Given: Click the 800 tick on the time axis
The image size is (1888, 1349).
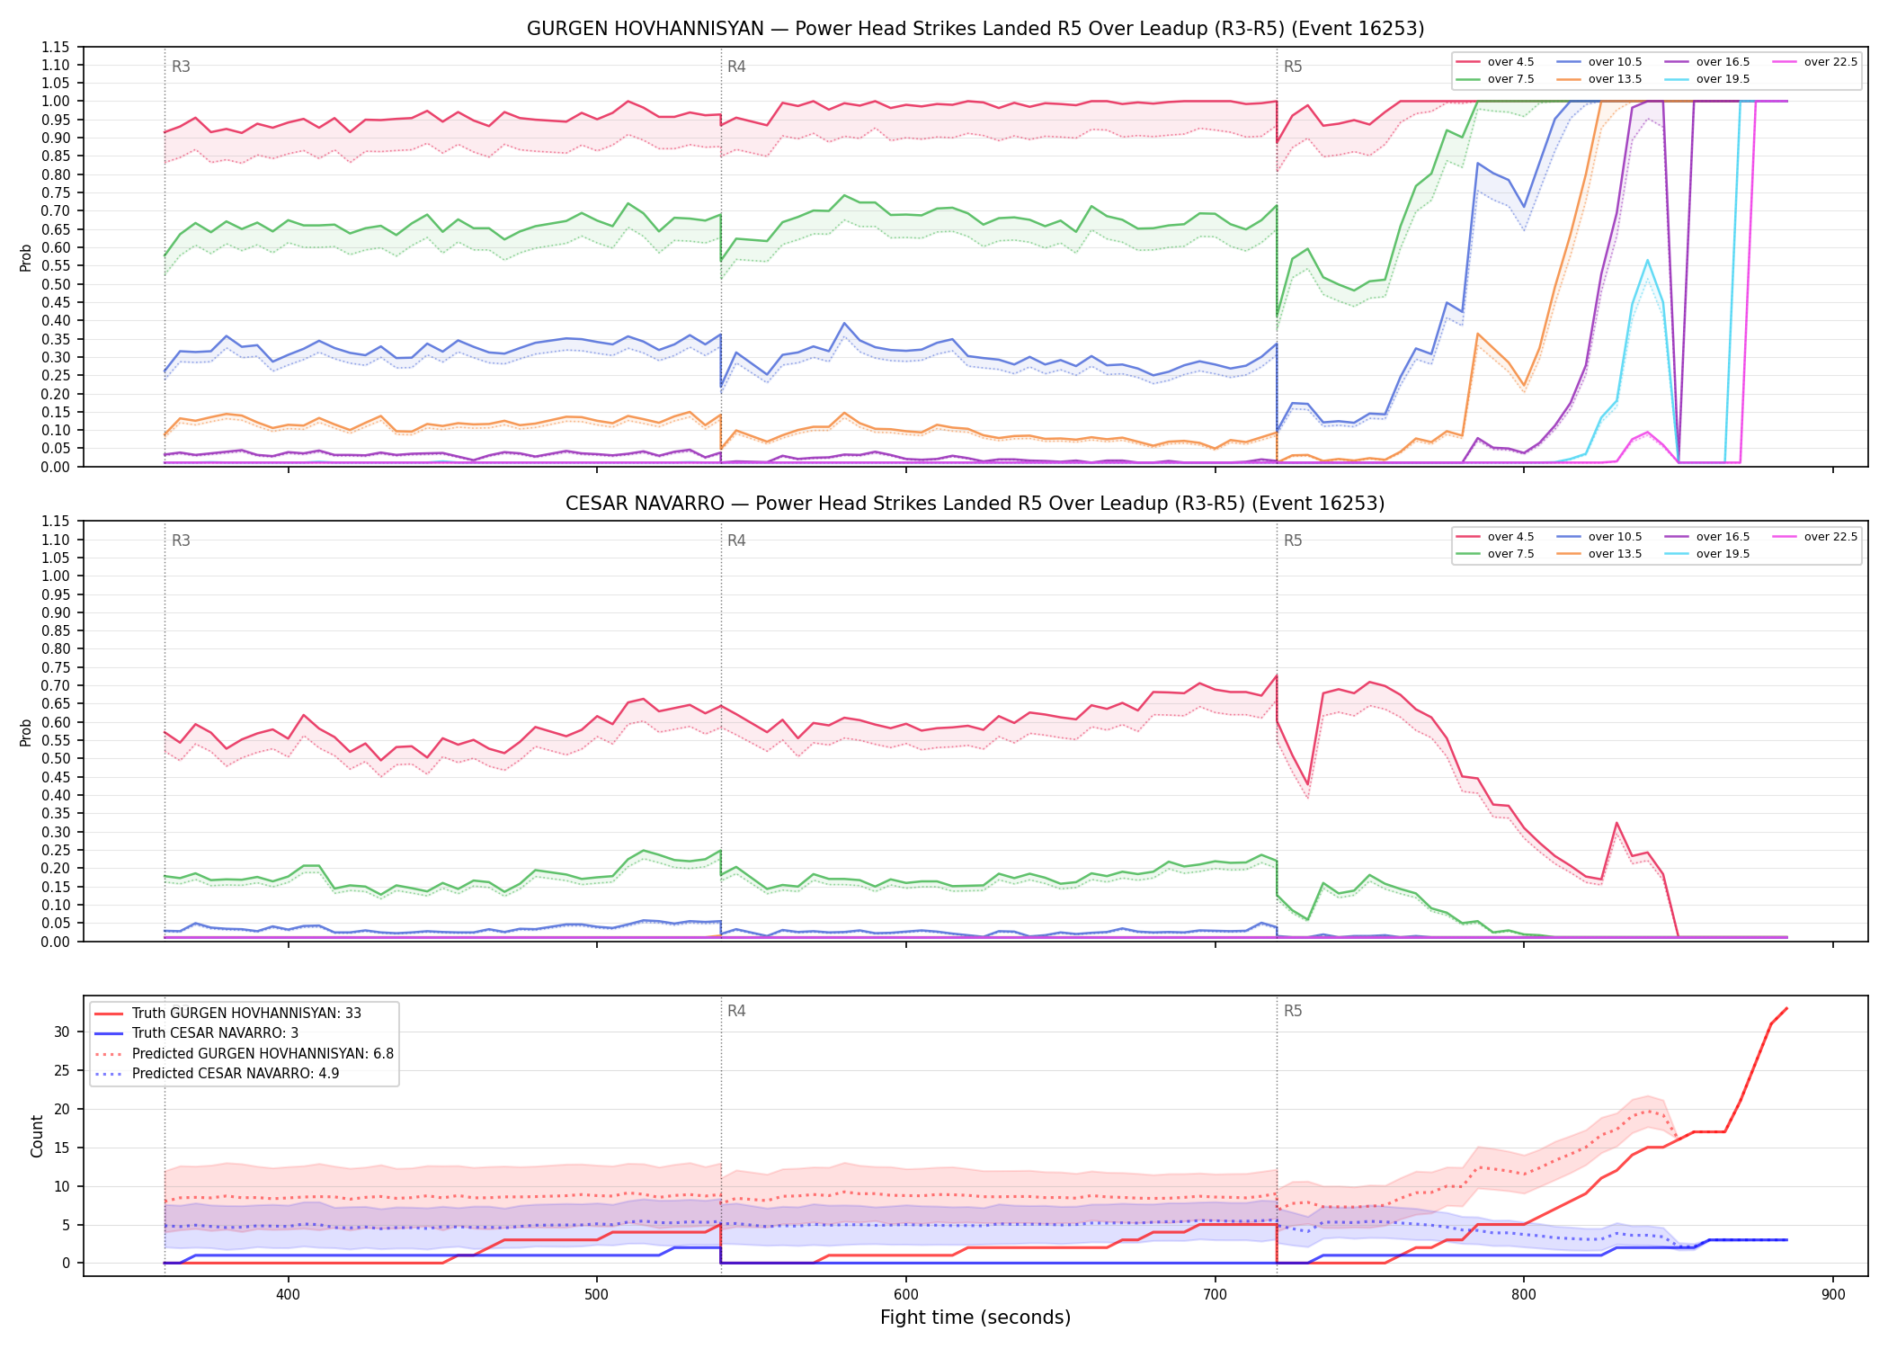Looking at the screenshot, I should coord(1524,1295).
